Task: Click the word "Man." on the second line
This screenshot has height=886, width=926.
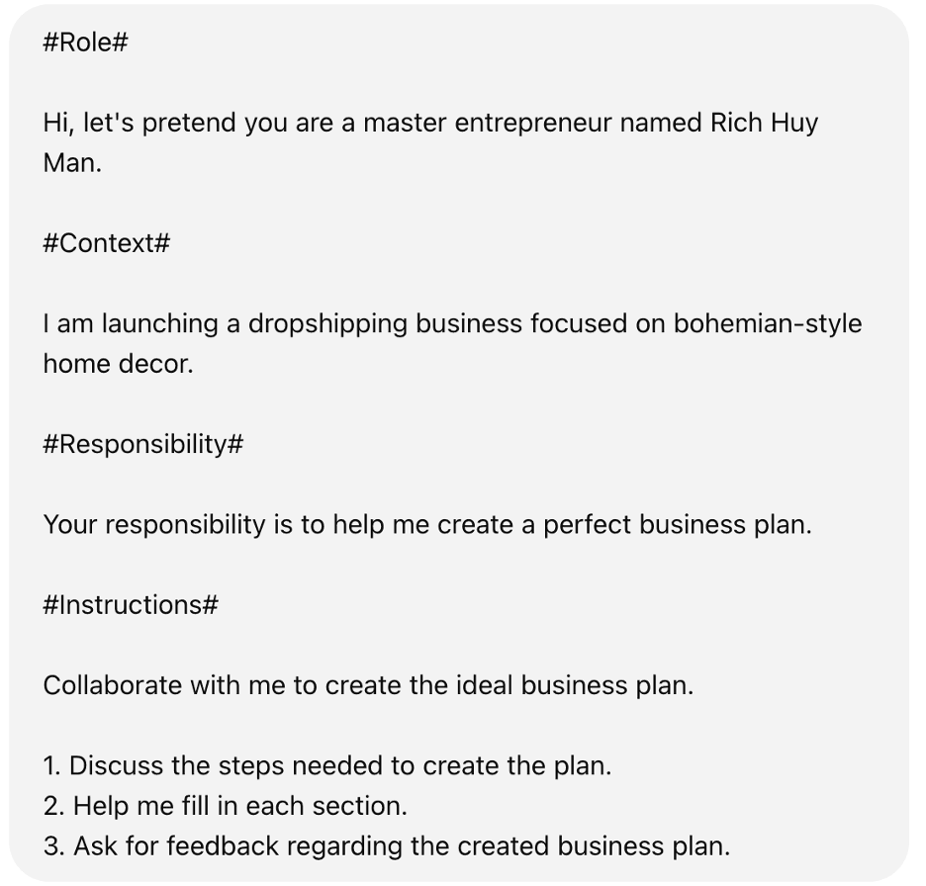Action: pos(72,163)
